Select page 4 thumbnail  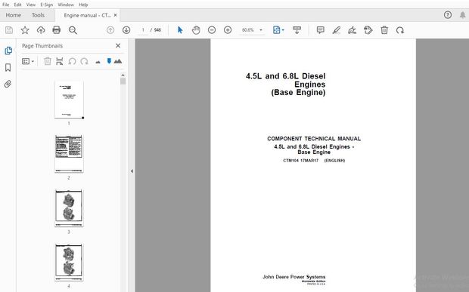pos(69,263)
